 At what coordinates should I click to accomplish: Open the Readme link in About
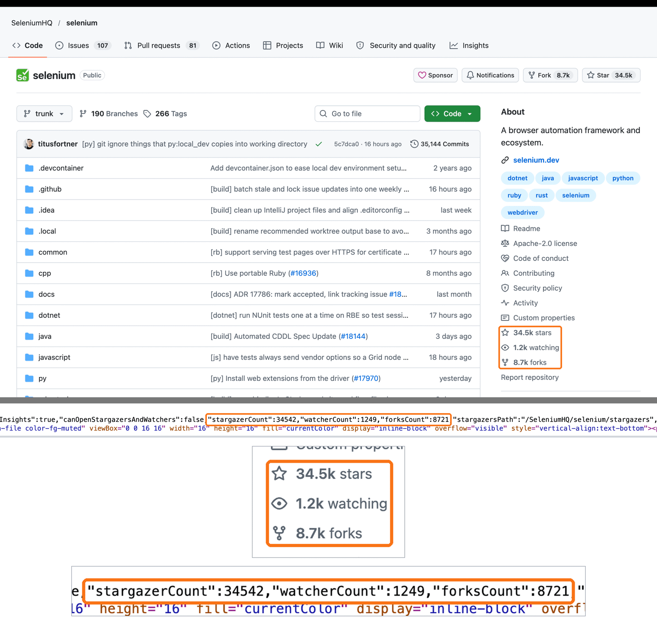(x=521, y=228)
